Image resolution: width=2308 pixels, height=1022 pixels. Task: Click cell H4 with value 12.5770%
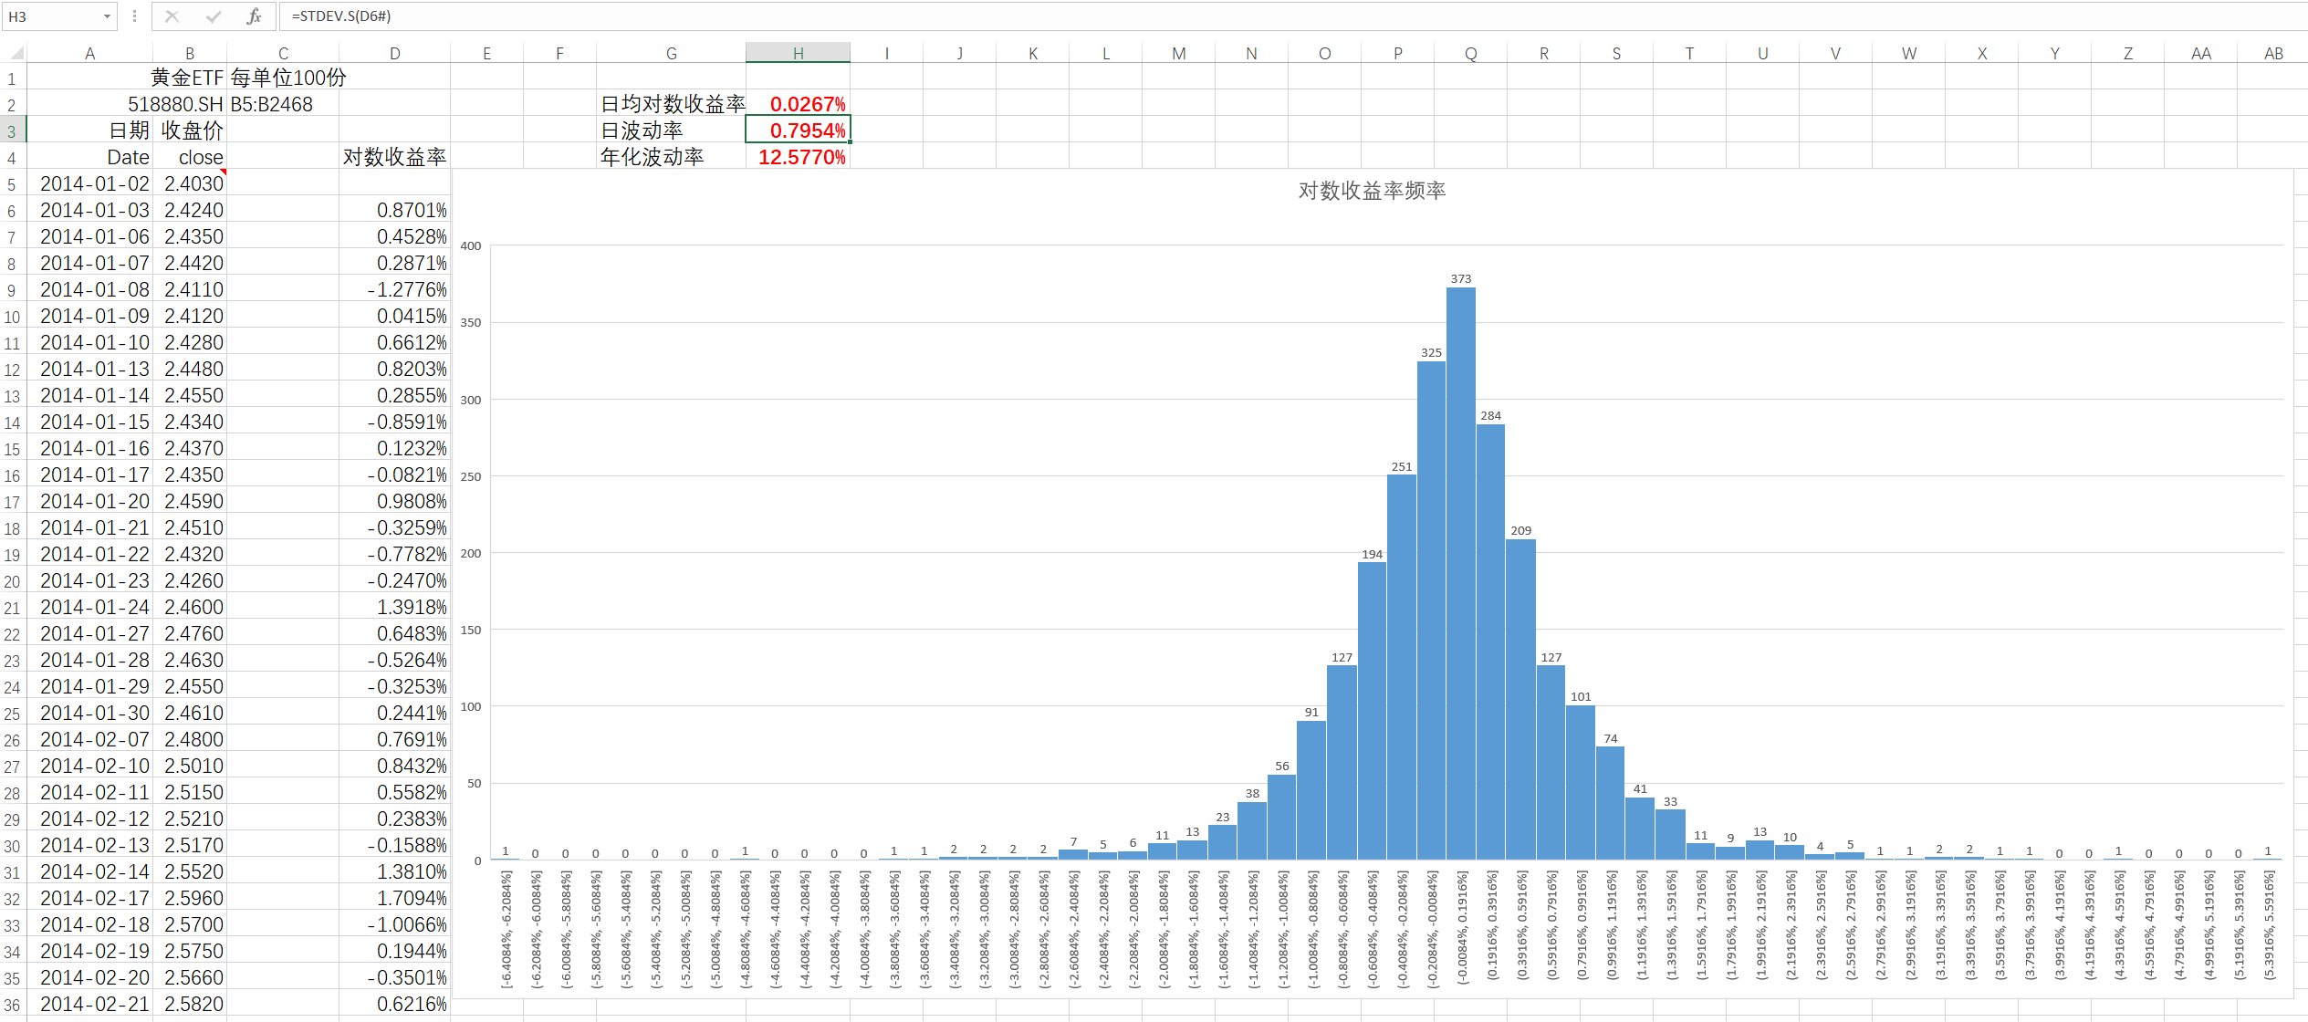click(x=798, y=157)
